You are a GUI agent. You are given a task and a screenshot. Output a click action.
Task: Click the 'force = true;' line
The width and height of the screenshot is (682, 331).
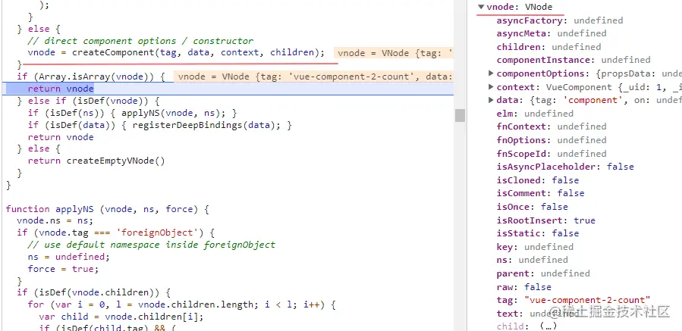coord(64,269)
